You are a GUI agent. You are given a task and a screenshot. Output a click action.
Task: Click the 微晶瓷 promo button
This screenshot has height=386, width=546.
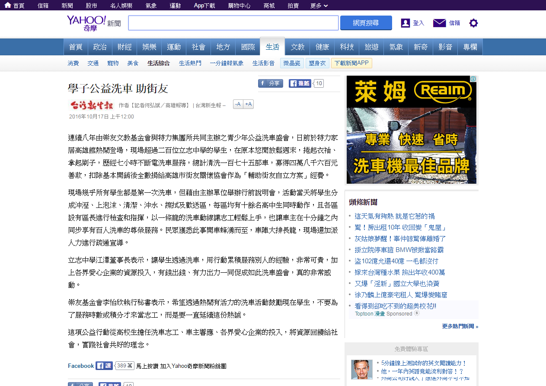pyautogui.click(x=292, y=63)
